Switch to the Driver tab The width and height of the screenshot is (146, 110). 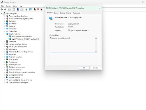[56, 13]
